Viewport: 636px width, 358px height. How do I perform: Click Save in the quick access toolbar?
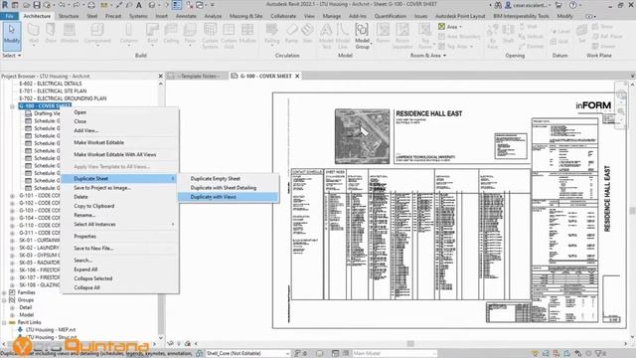point(37,5)
